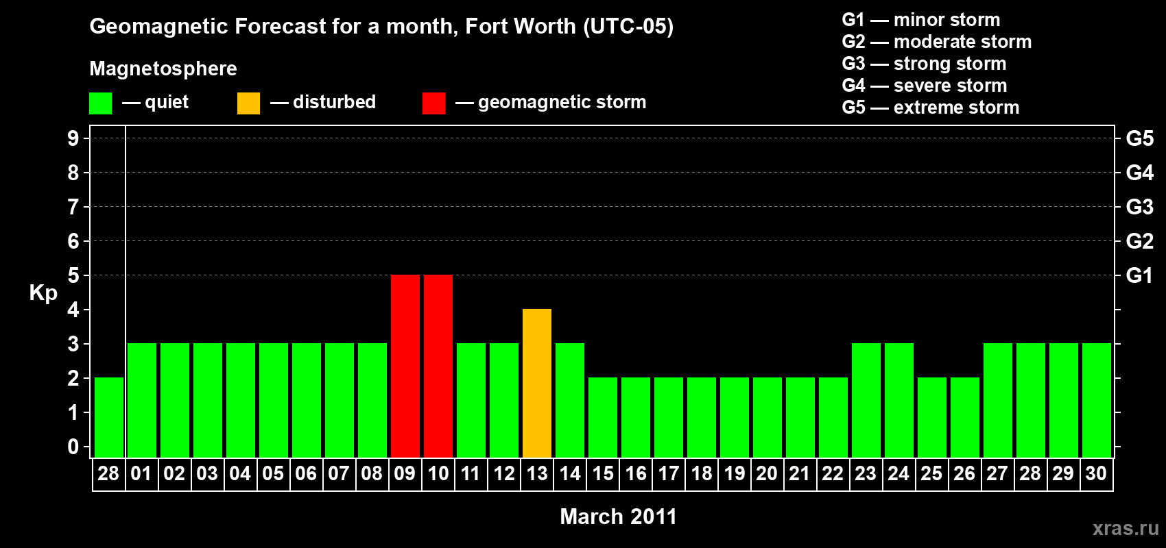Click the G3 label on the right axis
Image resolution: width=1166 pixels, height=548 pixels.
click(1140, 207)
